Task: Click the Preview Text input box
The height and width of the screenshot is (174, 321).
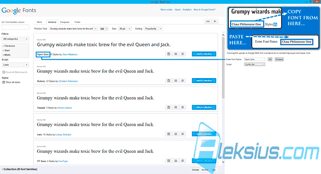Action: (72, 28)
